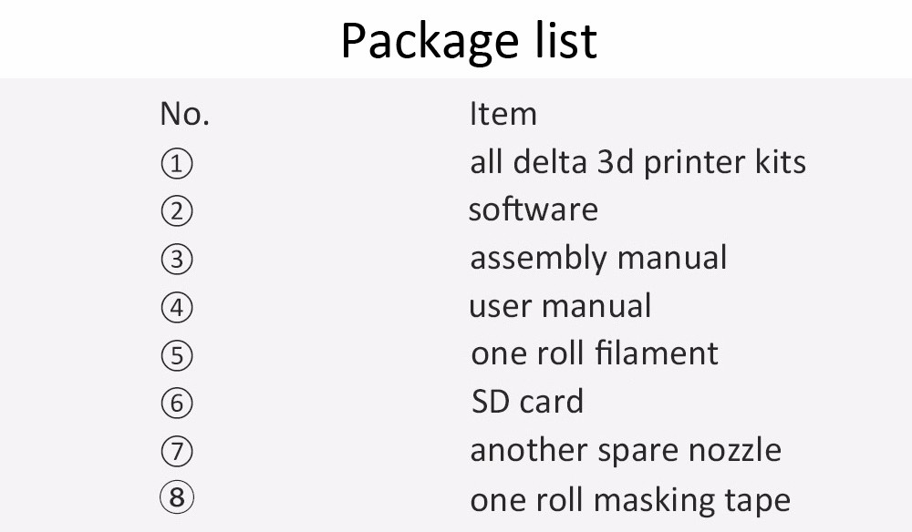Click the circled number 5 icon
912x532 pixels.
click(177, 356)
